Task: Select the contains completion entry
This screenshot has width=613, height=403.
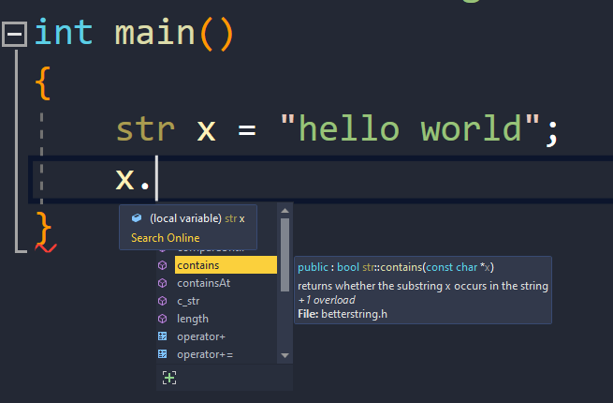Action: 226,265
